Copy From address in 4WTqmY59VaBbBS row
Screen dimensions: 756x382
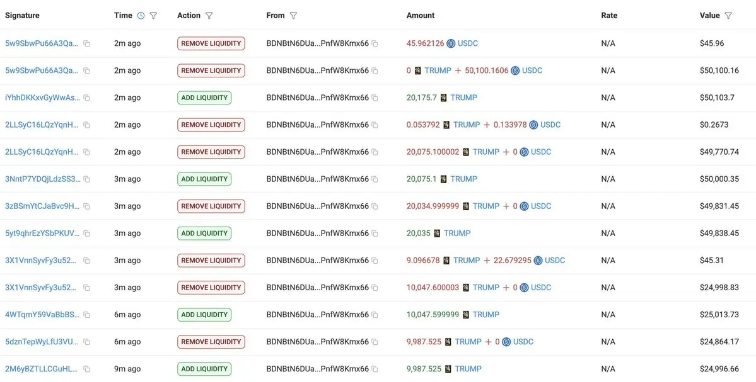coord(375,315)
